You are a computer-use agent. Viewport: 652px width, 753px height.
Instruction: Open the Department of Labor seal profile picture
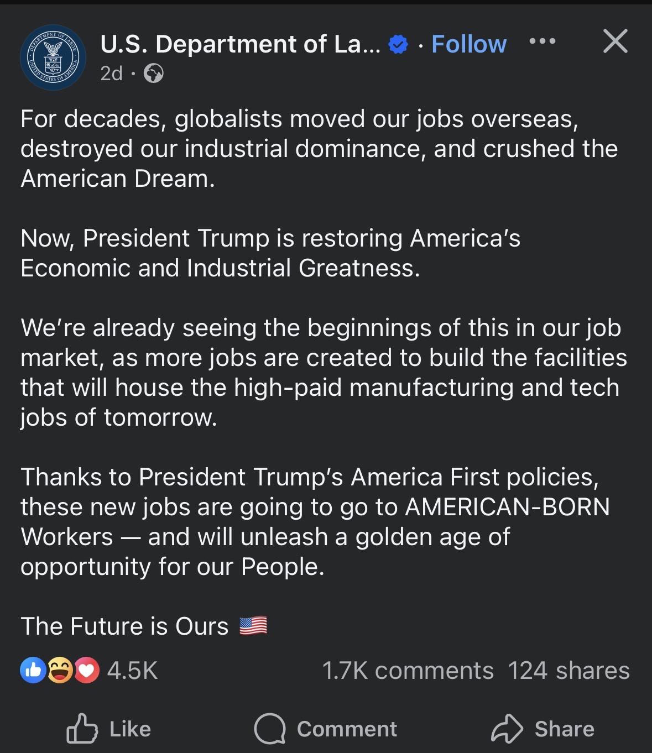coord(53,58)
